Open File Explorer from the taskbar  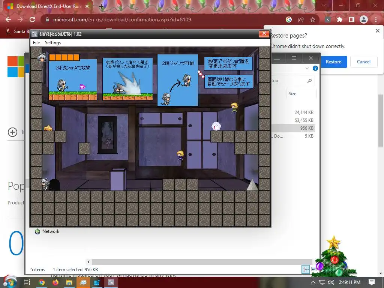69,282
